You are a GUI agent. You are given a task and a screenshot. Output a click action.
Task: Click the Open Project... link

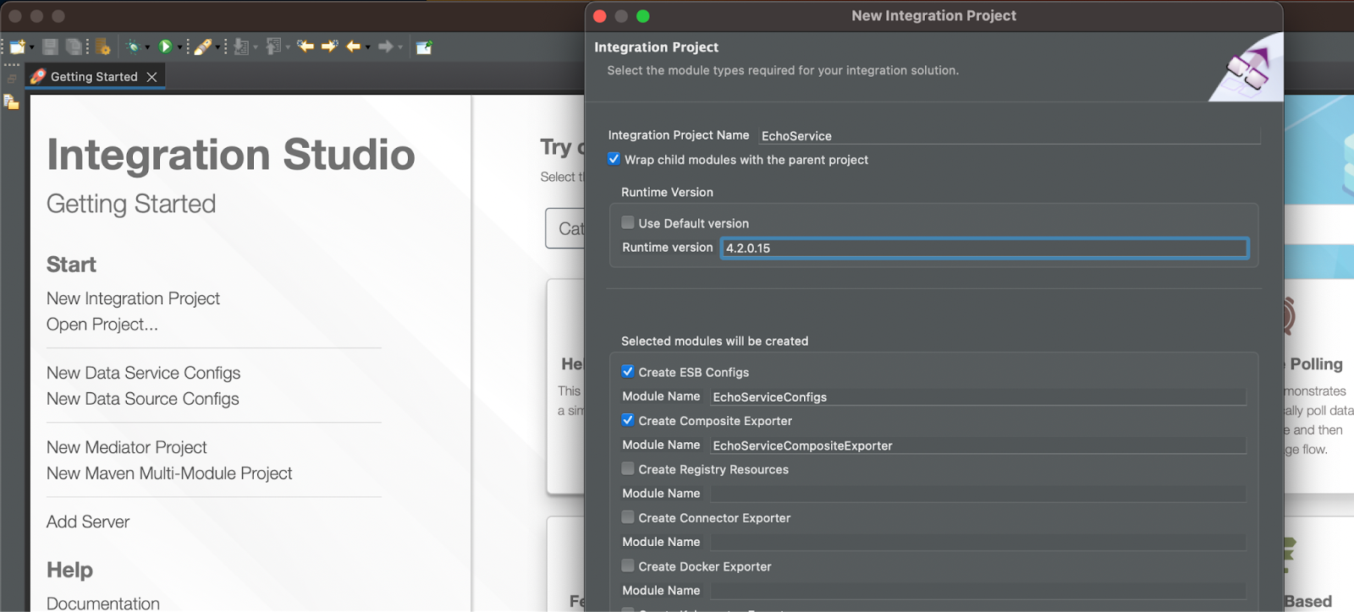[x=102, y=325]
